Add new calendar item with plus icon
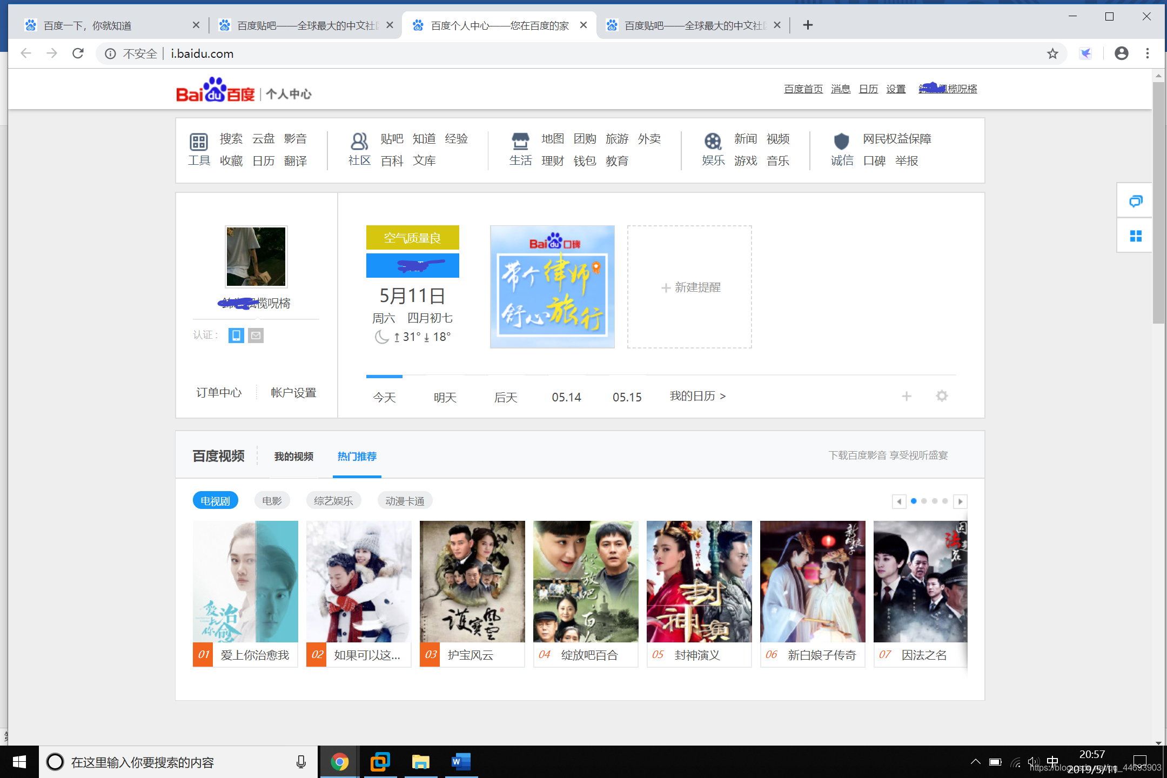 [x=907, y=396]
